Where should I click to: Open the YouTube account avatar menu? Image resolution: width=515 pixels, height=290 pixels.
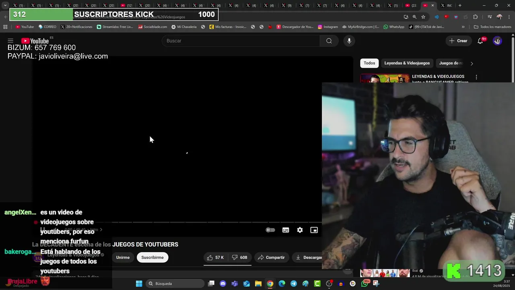point(497,41)
